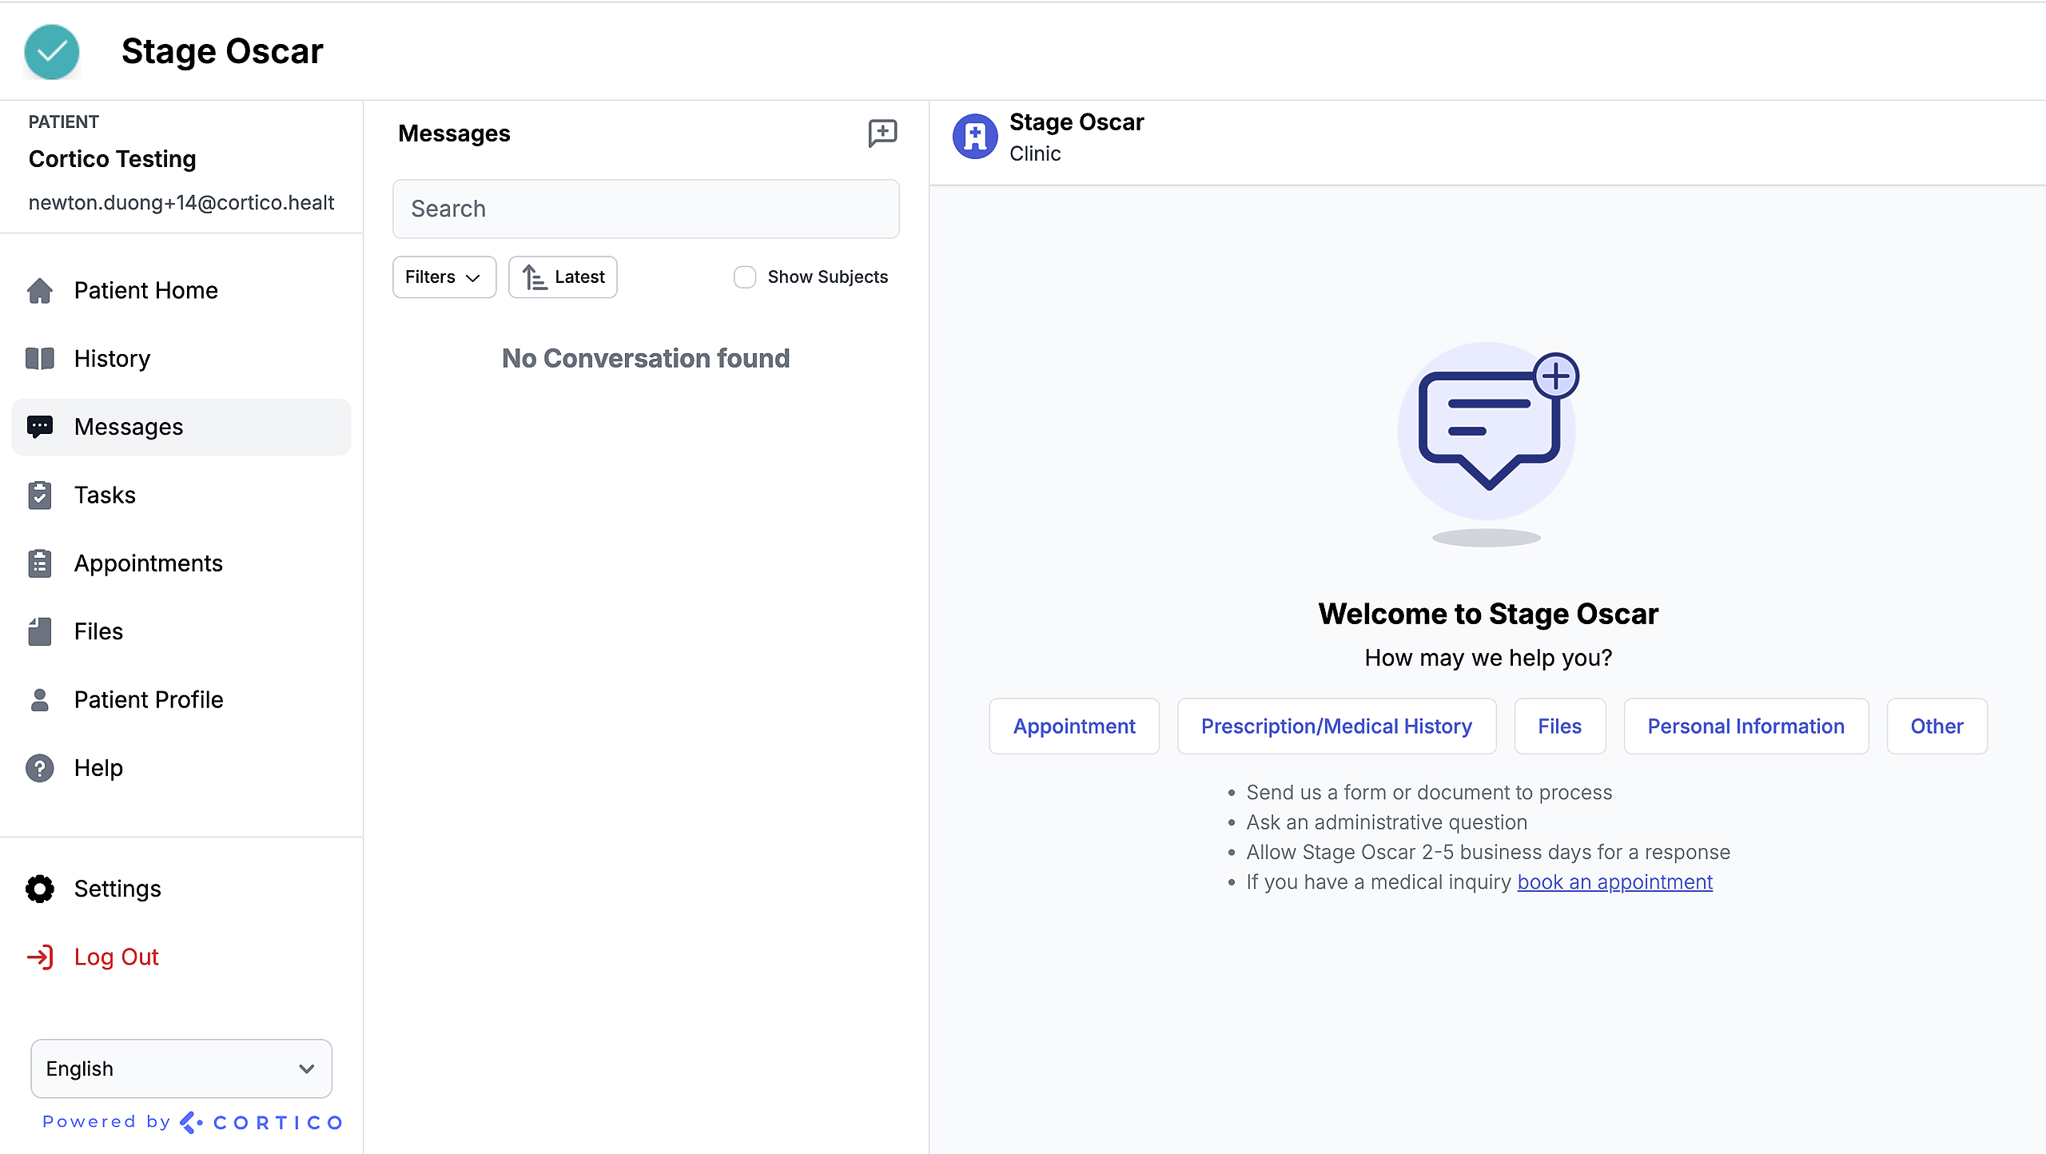
Task: Choose the Prescription/Medical History topic button
Action: tap(1336, 726)
